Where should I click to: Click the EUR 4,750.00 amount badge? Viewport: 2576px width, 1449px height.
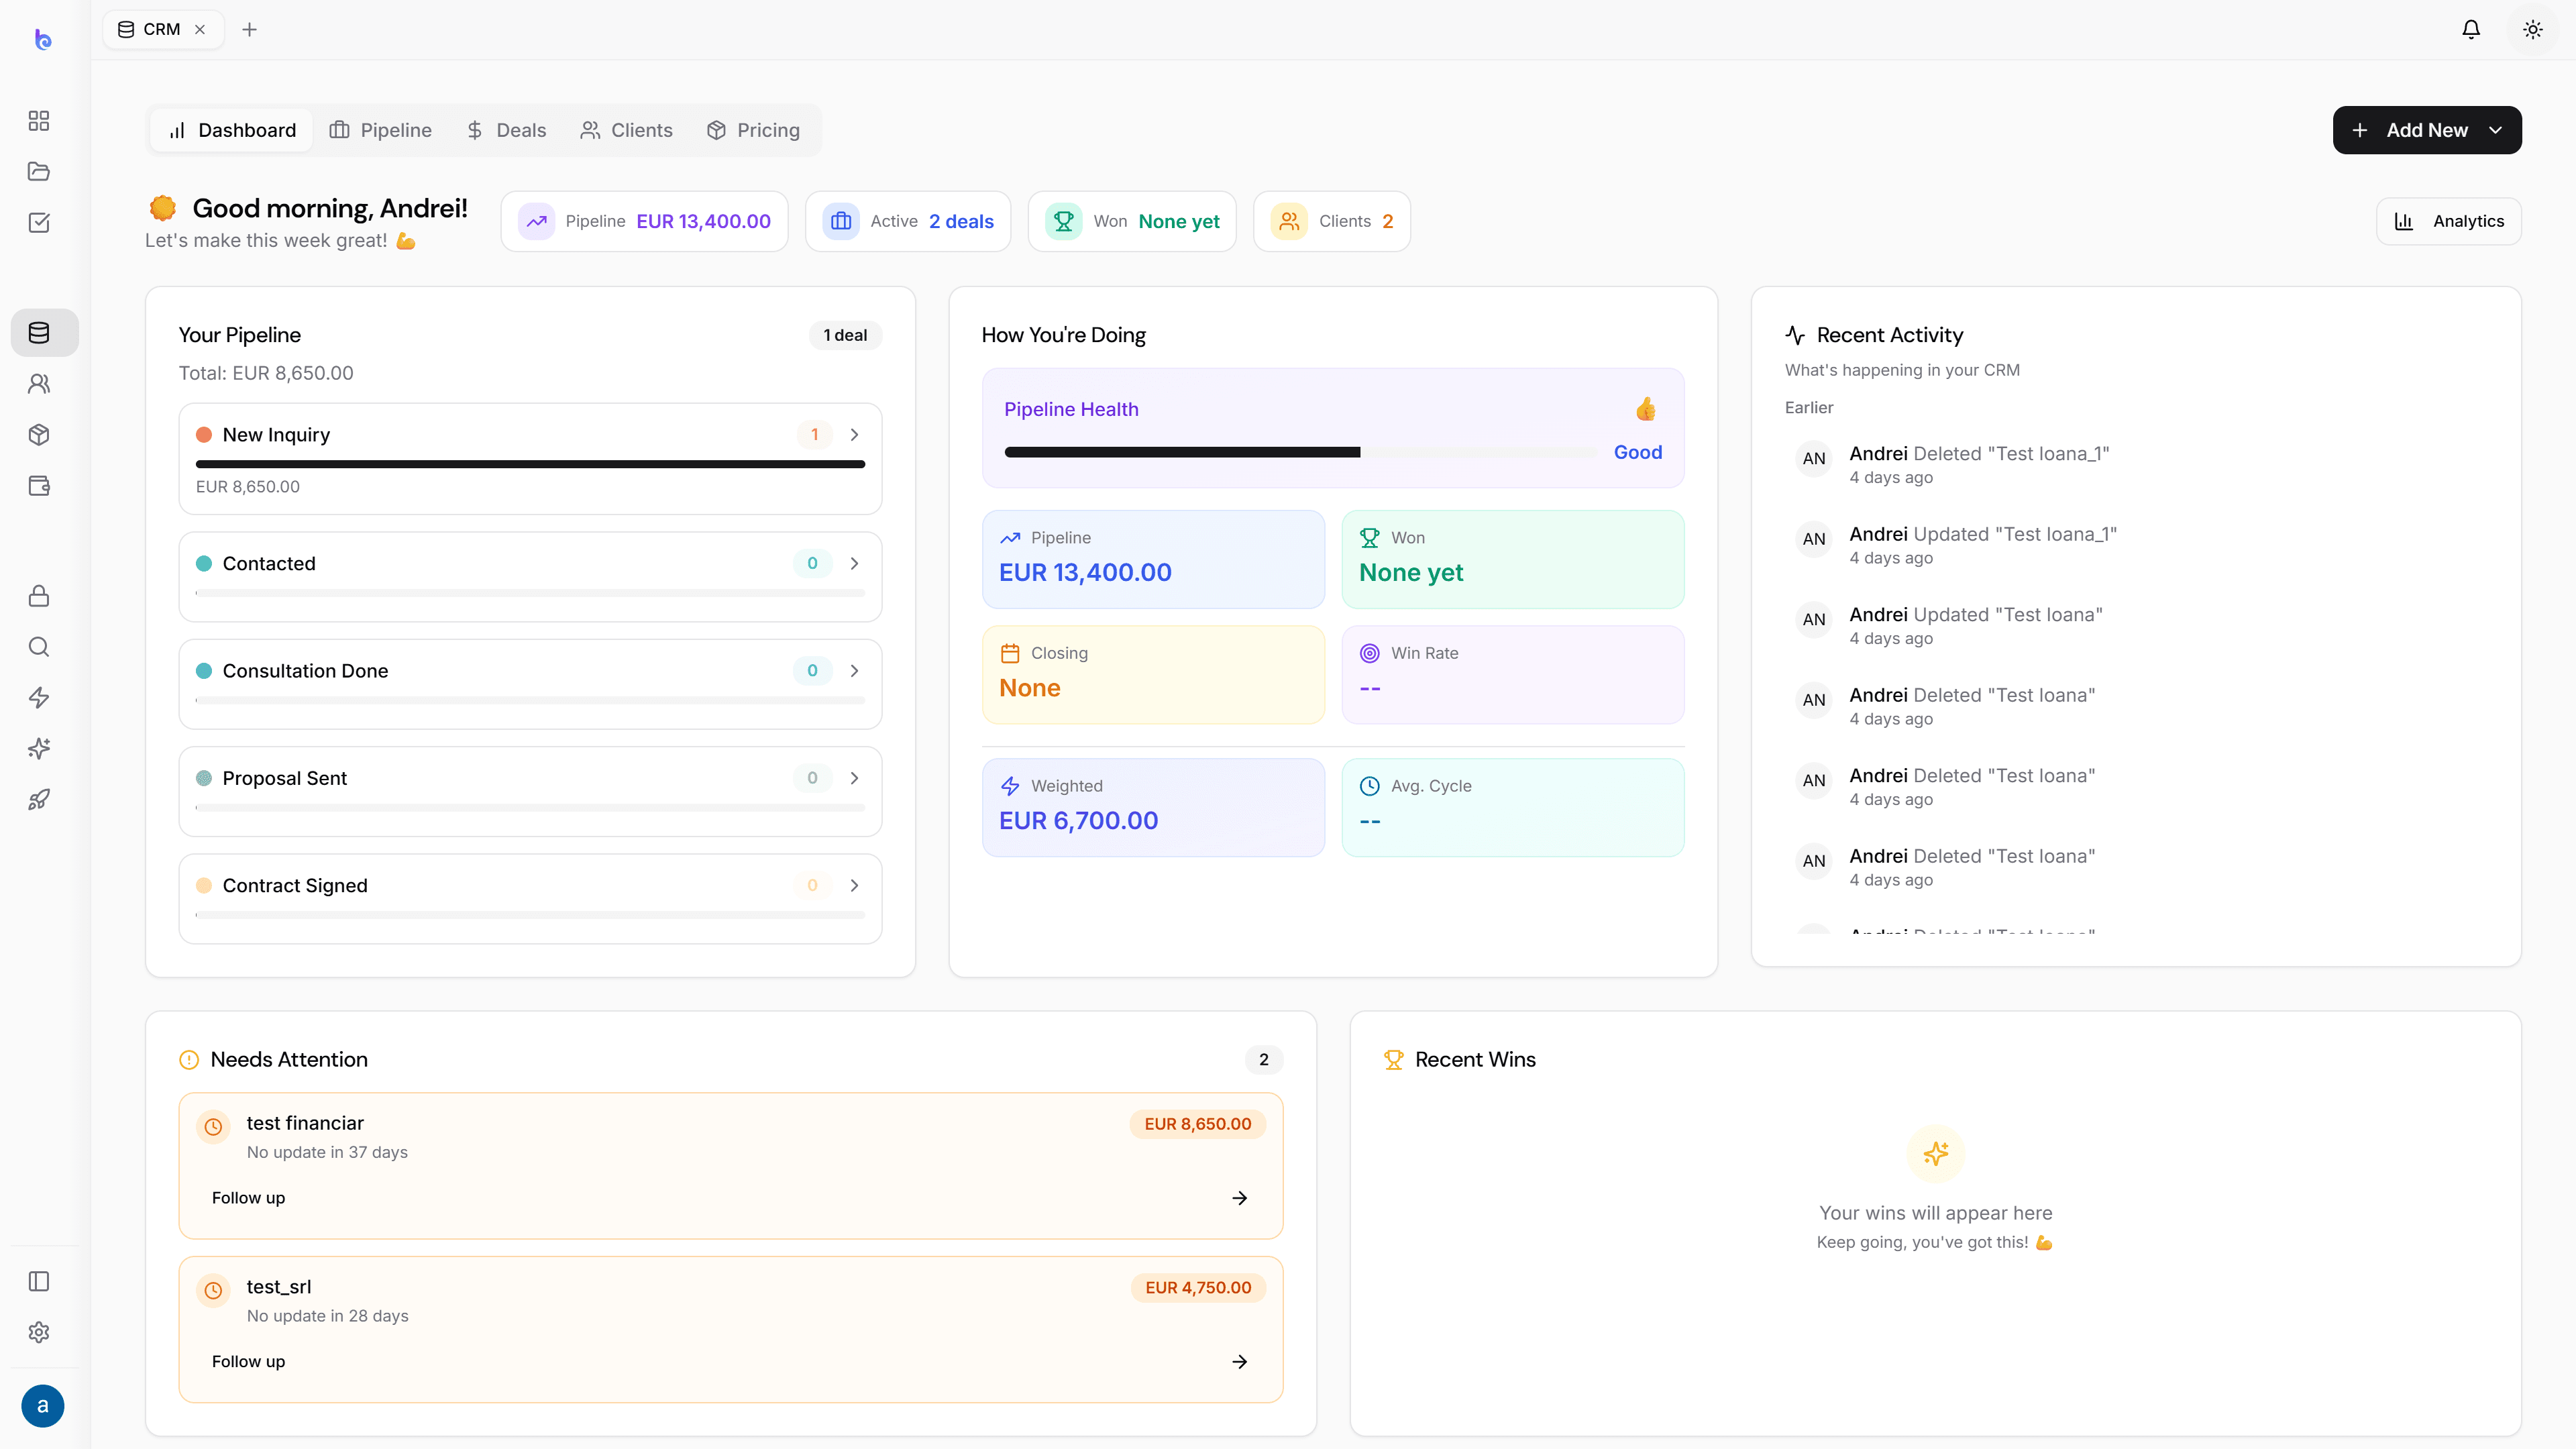coord(1198,1287)
